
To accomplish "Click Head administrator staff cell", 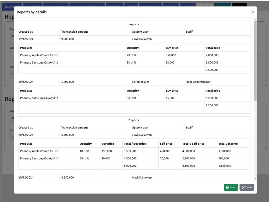I will click(198, 82).
